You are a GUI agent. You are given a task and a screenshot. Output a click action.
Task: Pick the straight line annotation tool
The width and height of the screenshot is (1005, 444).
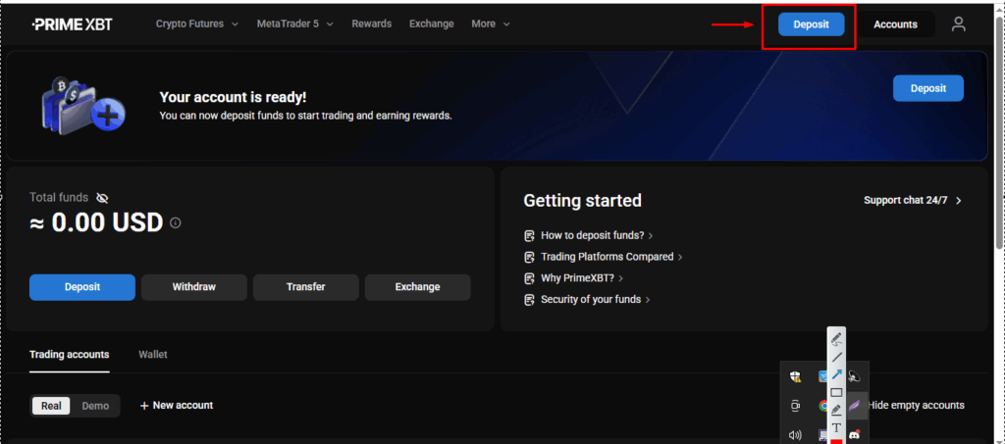click(836, 357)
